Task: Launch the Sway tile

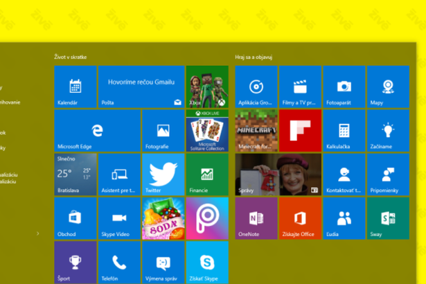Action: pos(388,218)
